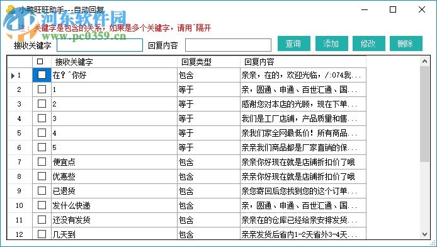
Task: Select keyword cell 便宜点
Action: point(114,162)
